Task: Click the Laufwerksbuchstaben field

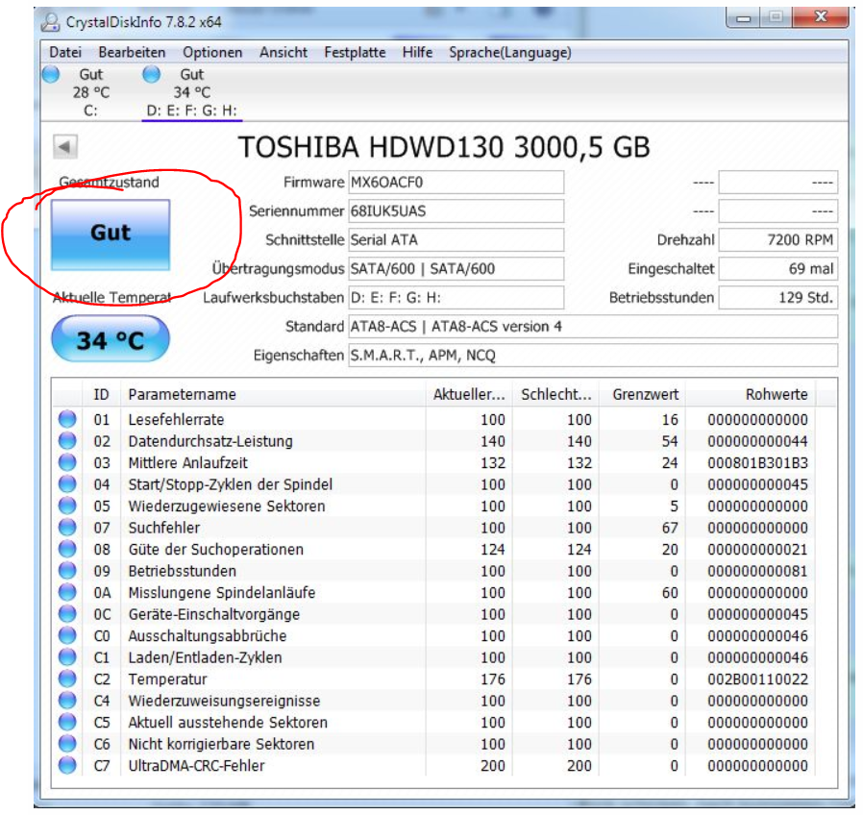Action: pos(456,298)
